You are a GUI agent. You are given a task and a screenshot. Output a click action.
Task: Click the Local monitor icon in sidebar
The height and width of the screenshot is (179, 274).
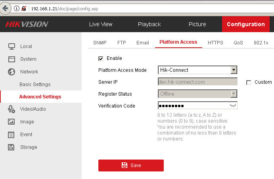point(11,46)
